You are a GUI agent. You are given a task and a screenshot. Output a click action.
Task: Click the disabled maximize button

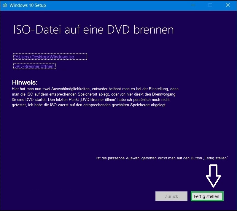tap(210, 5)
